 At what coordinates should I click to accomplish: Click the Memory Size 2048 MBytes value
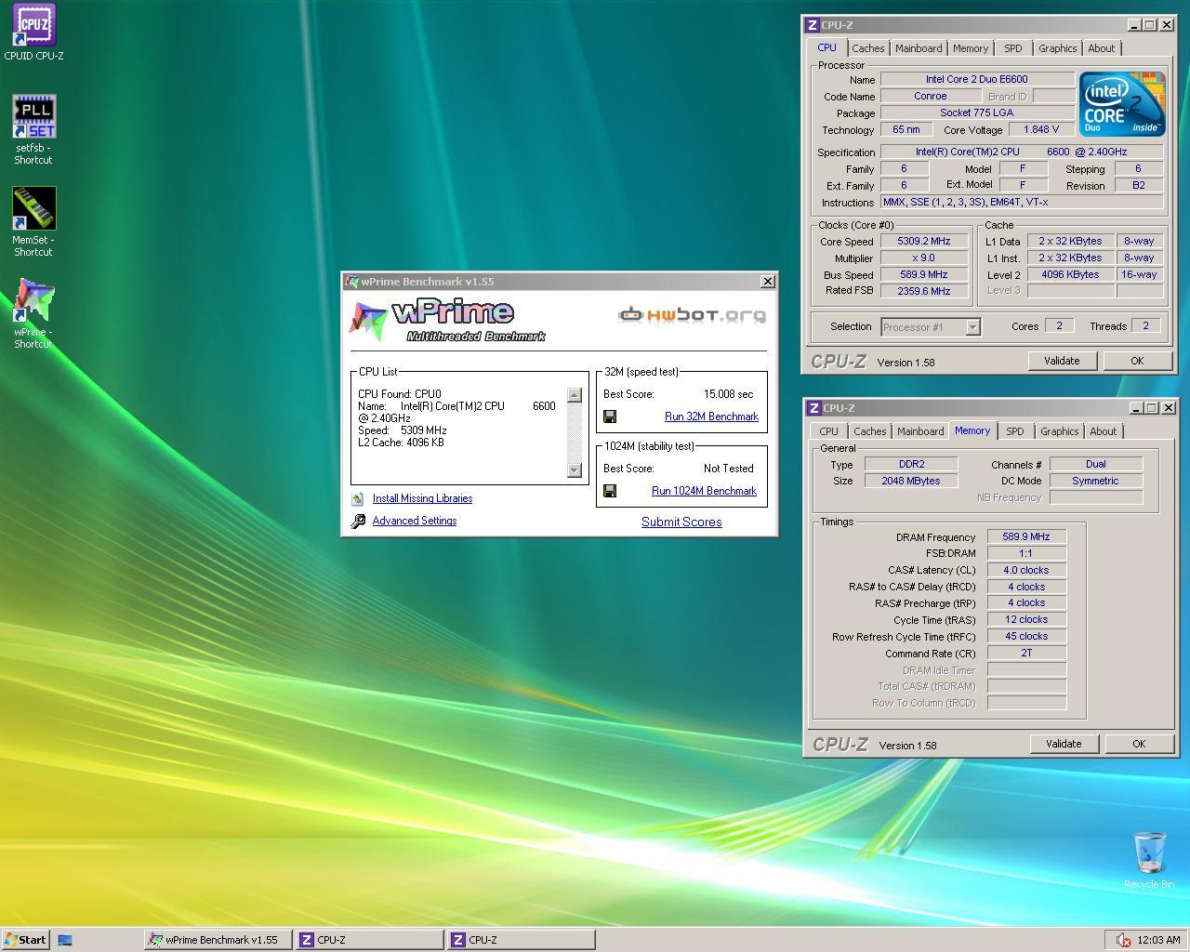click(x=910, y=482)
